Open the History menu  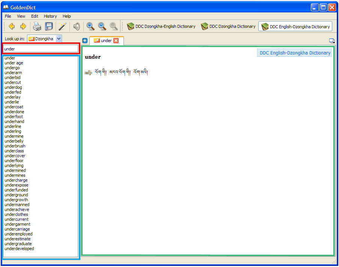(50, 16)
